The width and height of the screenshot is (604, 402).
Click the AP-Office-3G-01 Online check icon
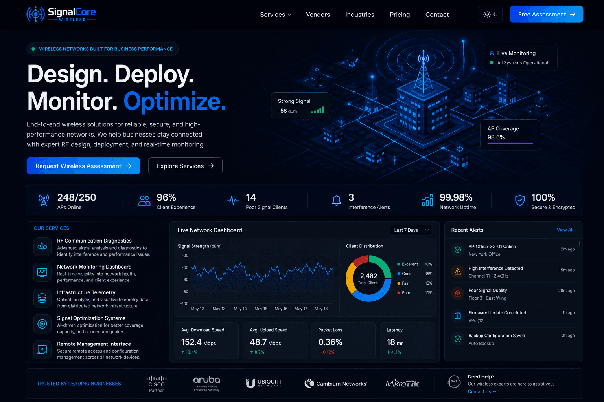(x=458, y=250)
